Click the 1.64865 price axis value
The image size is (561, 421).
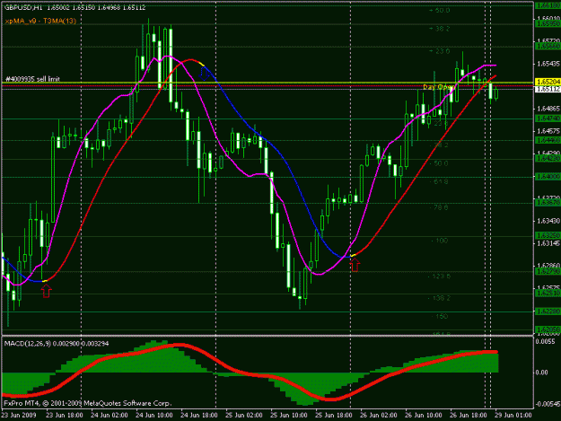click(x=548, y=109)
